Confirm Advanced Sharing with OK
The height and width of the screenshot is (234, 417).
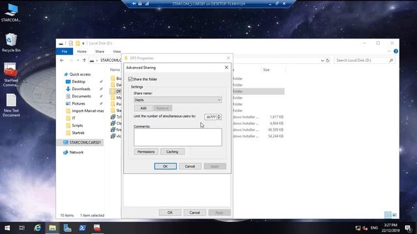click(165, 166)
